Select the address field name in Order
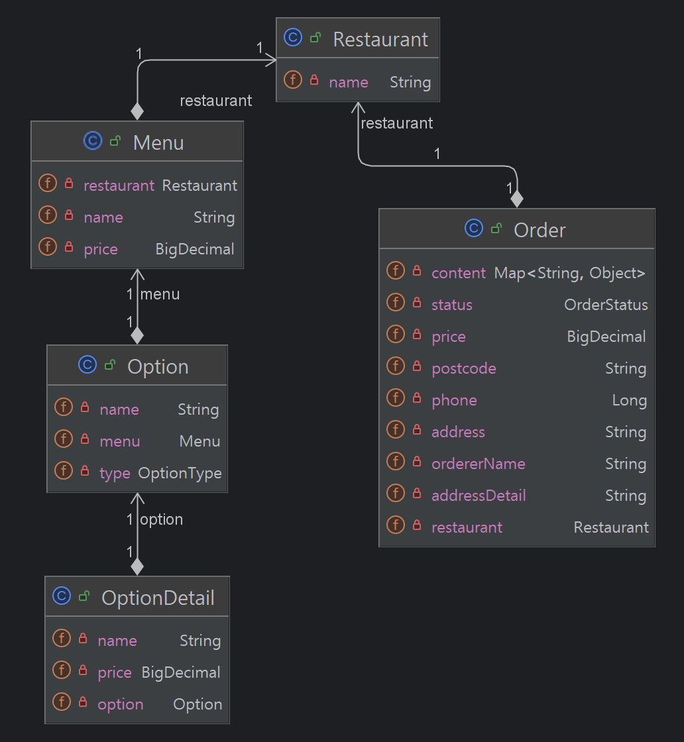Viewport: 684px width, 742px height. [458, 432]
